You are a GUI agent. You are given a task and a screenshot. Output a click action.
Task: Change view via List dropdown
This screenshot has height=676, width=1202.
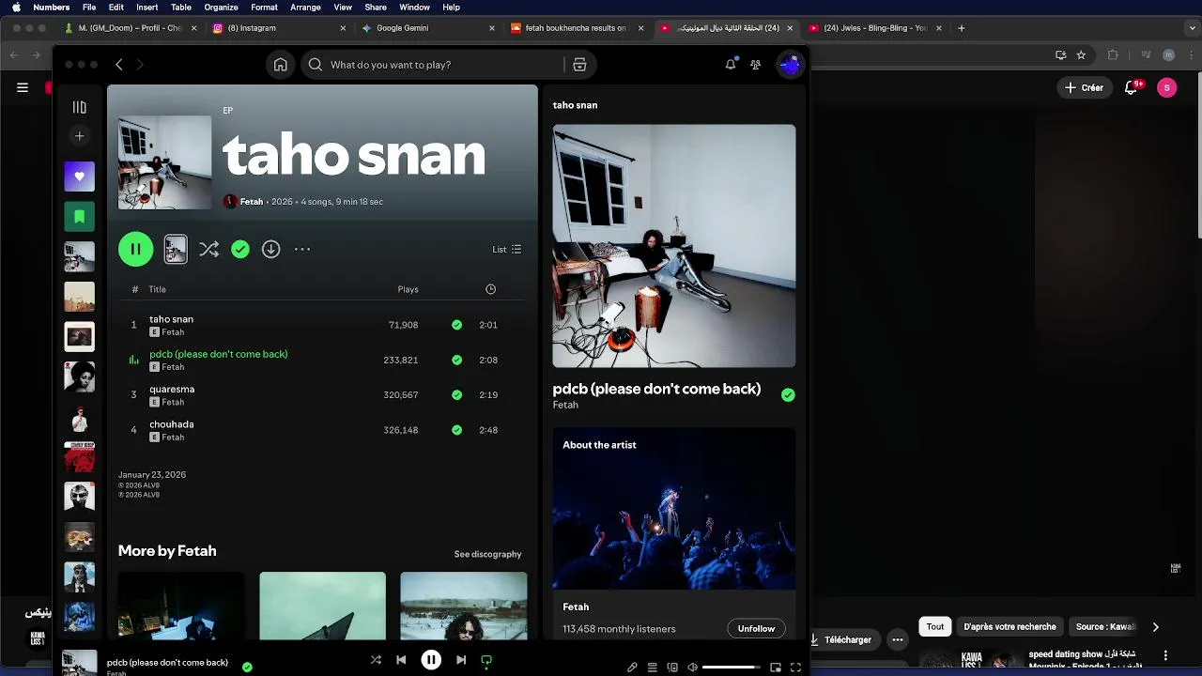(x=507, y=249)
